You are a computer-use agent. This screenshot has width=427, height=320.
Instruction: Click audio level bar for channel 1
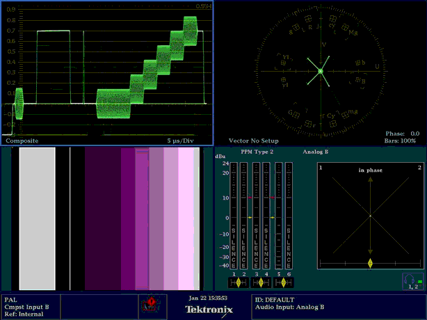click(x=234, y=216)
